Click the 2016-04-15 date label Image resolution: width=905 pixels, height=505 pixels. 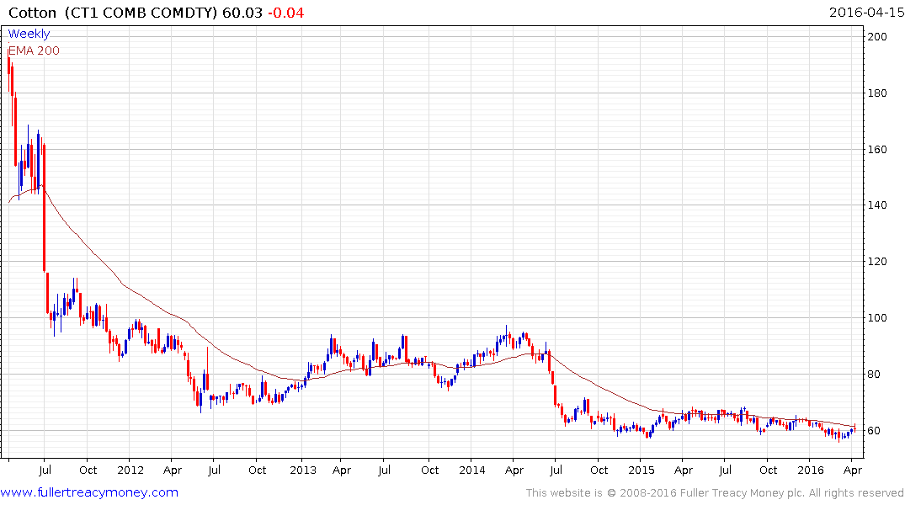(x=866, y=13)
